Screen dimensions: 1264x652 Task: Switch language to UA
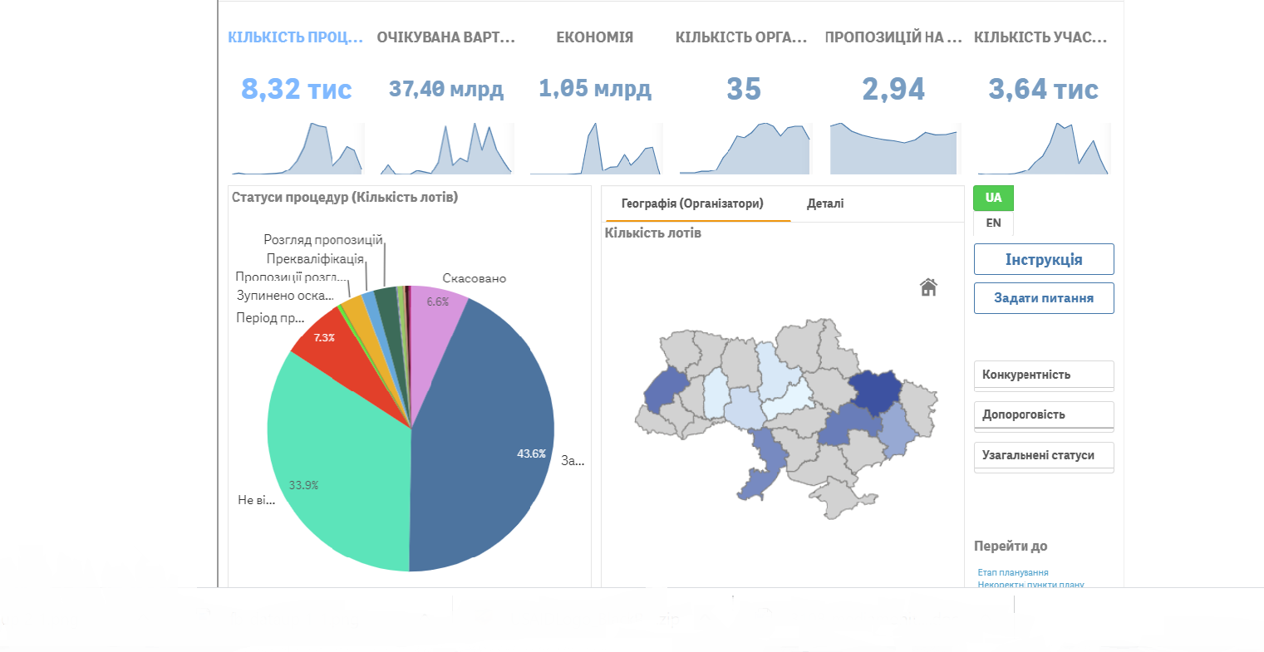(993, 198)
